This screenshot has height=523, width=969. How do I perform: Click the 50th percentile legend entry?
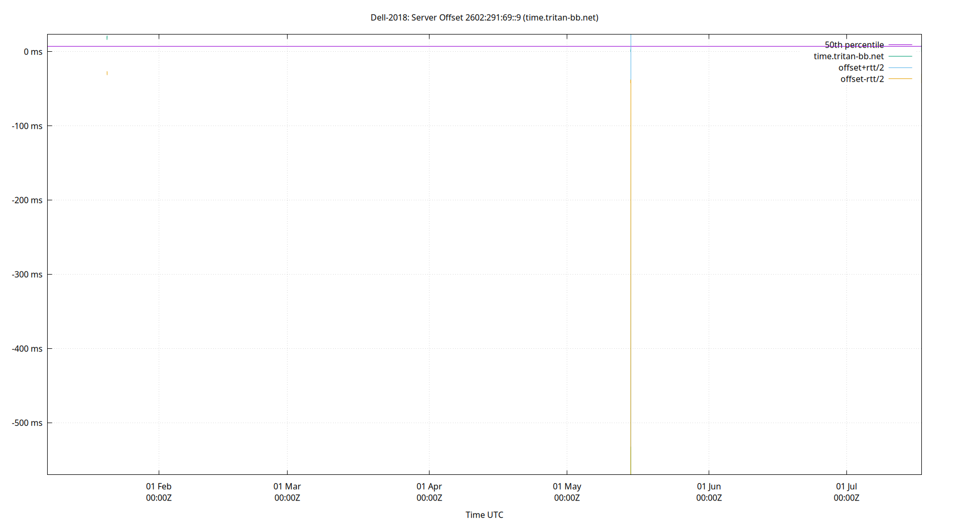pos(854,44)
